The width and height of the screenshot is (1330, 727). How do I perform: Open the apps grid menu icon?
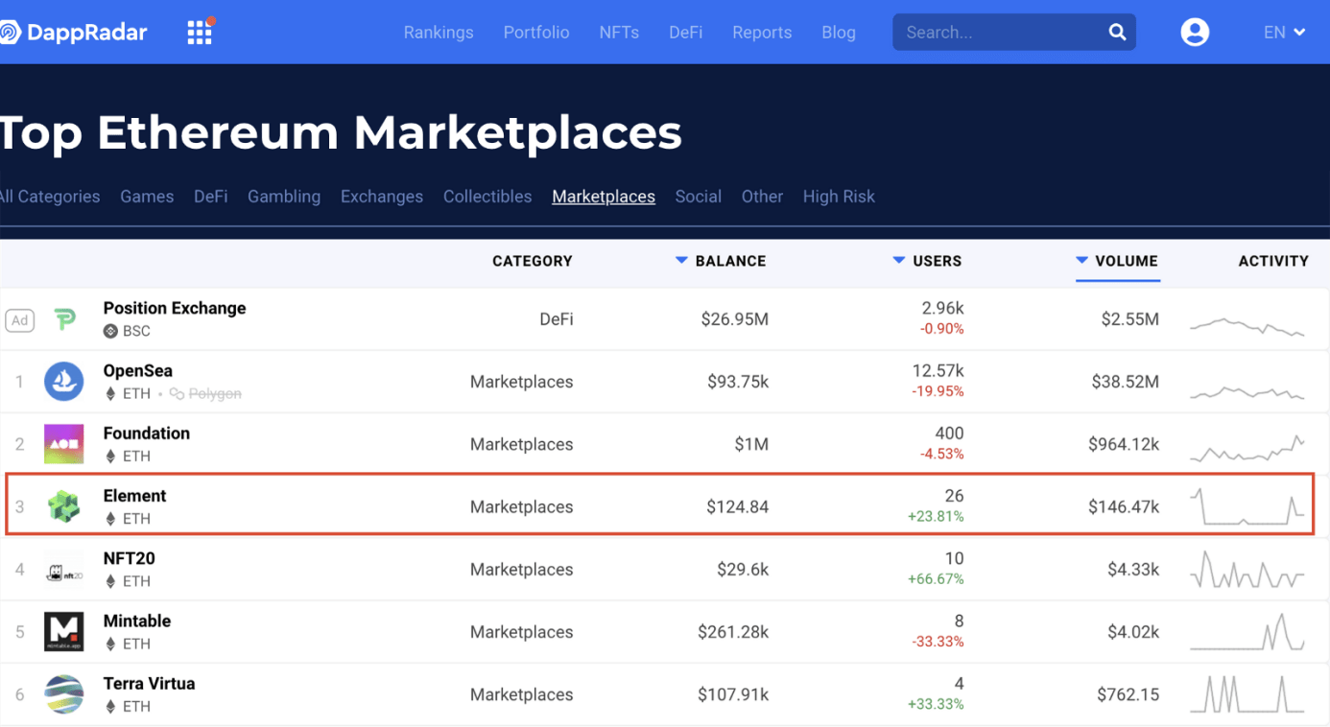200,32
